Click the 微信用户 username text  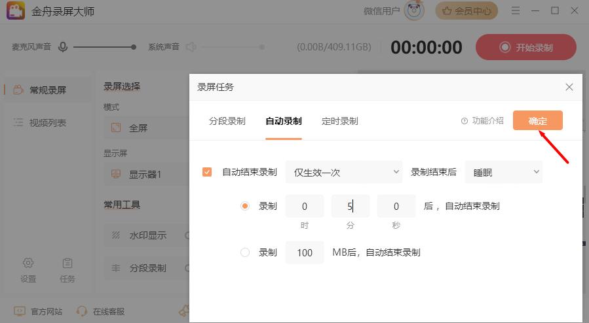pyautogui.click(x=381, y=11)
